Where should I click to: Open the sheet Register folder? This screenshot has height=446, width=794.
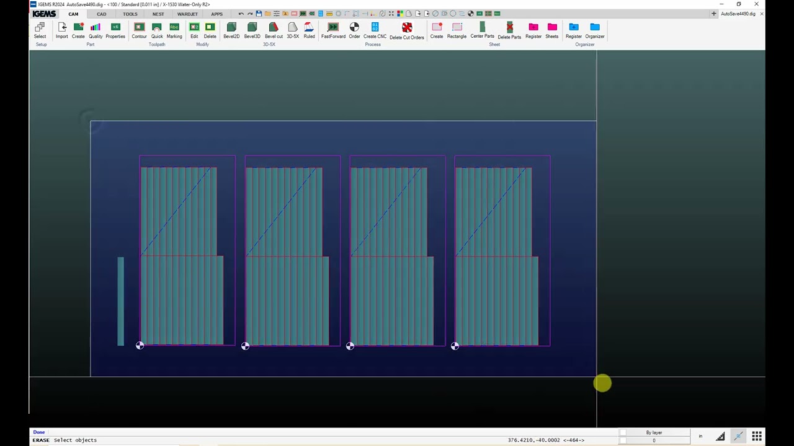tap(533, 30)
